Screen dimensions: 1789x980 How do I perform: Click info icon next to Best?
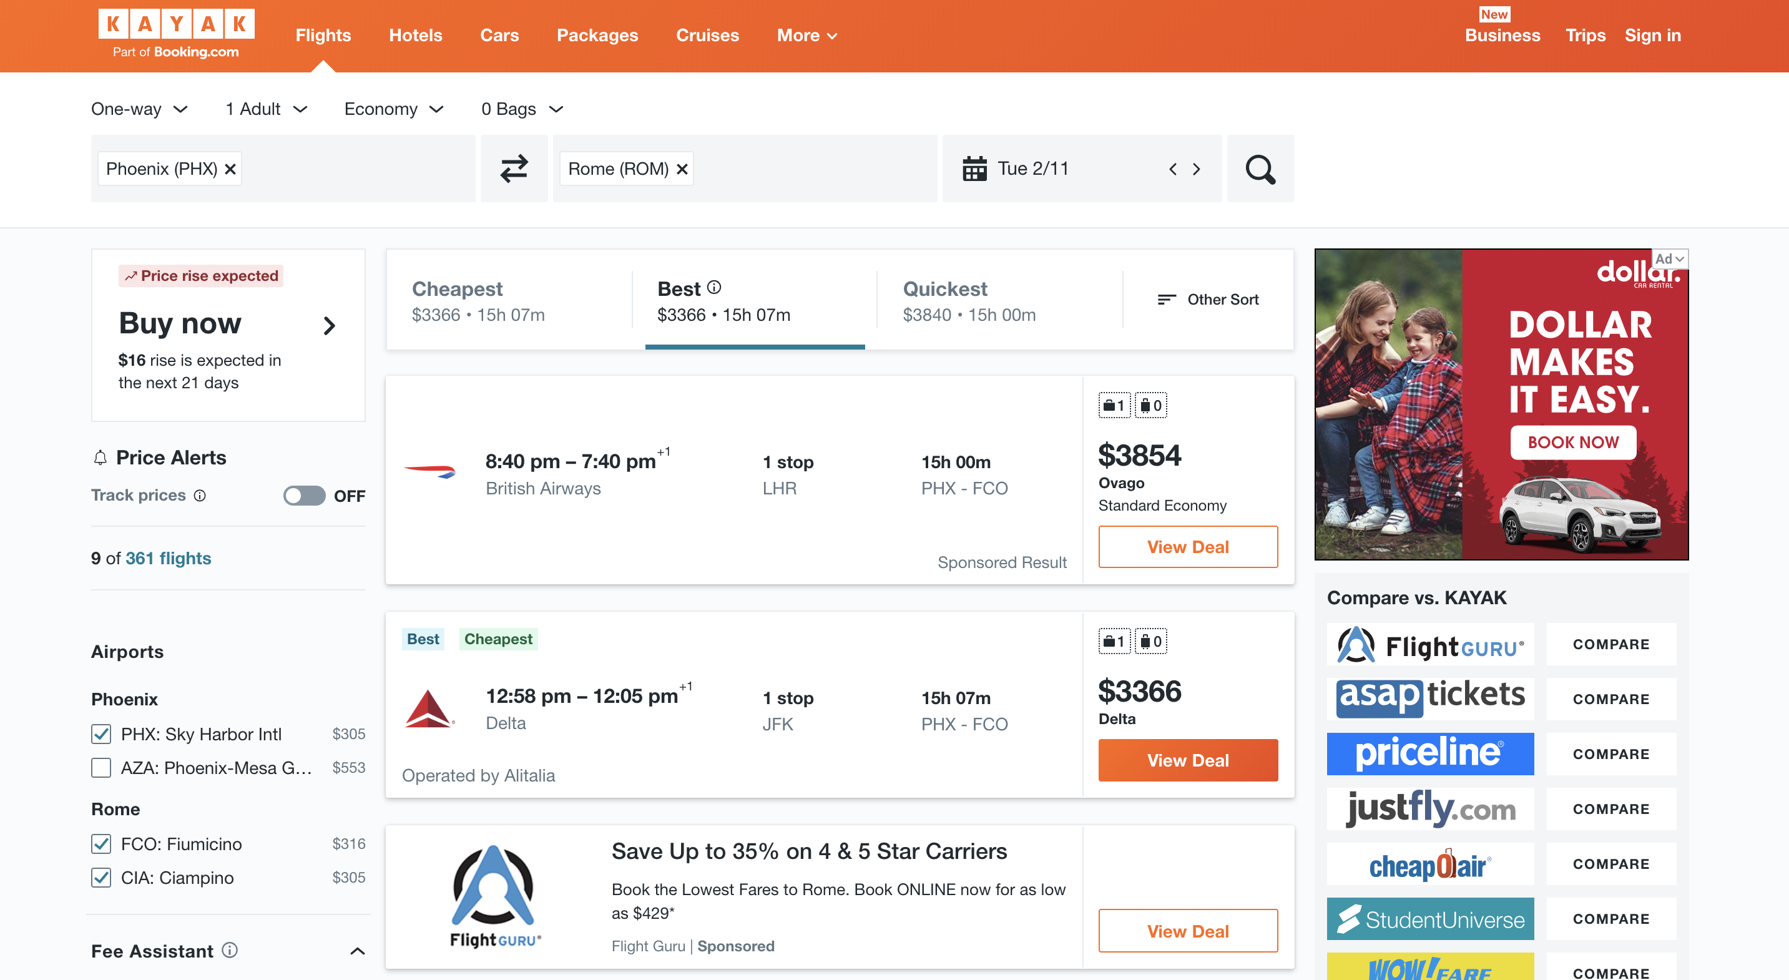click(x=714, y=287)
